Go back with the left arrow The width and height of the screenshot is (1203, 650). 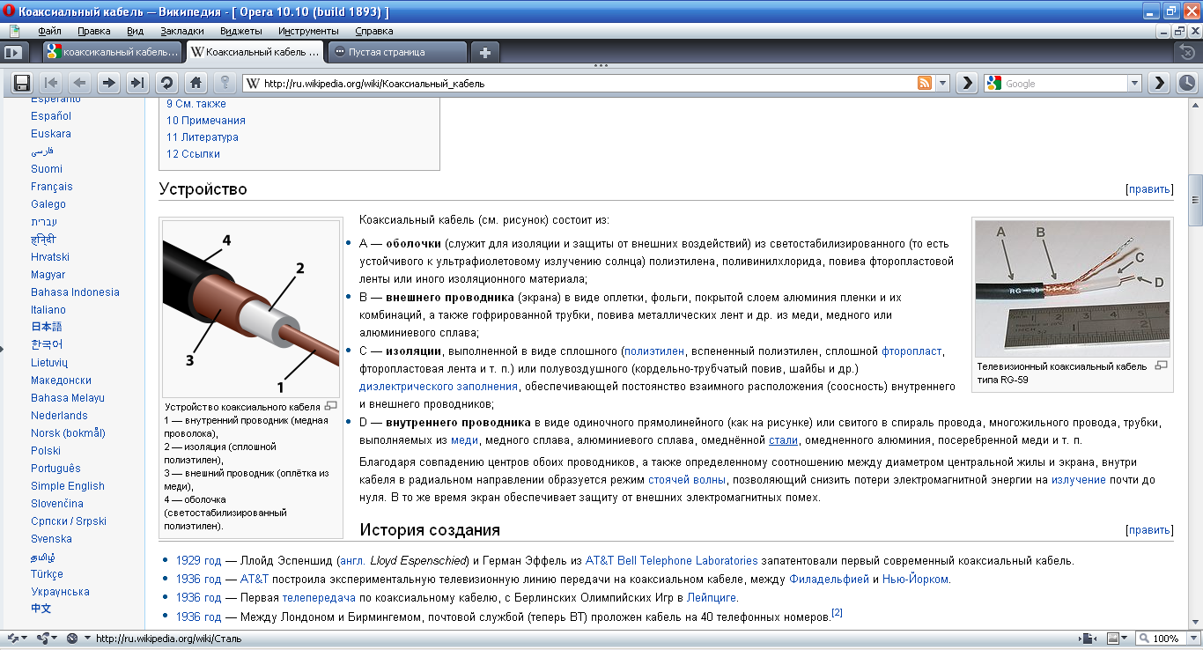pyautogui.click(x=79, y=83)
